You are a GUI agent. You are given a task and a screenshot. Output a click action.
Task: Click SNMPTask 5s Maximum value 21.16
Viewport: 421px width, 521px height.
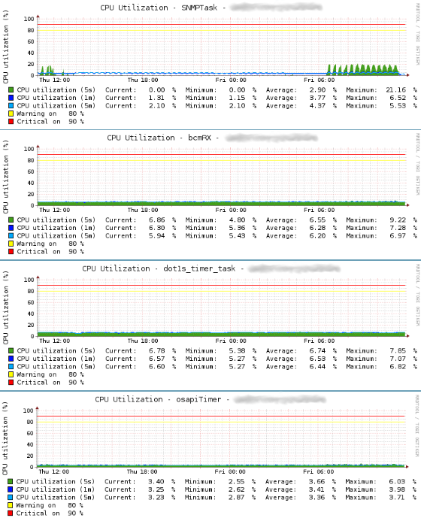[x=395, y=90]
